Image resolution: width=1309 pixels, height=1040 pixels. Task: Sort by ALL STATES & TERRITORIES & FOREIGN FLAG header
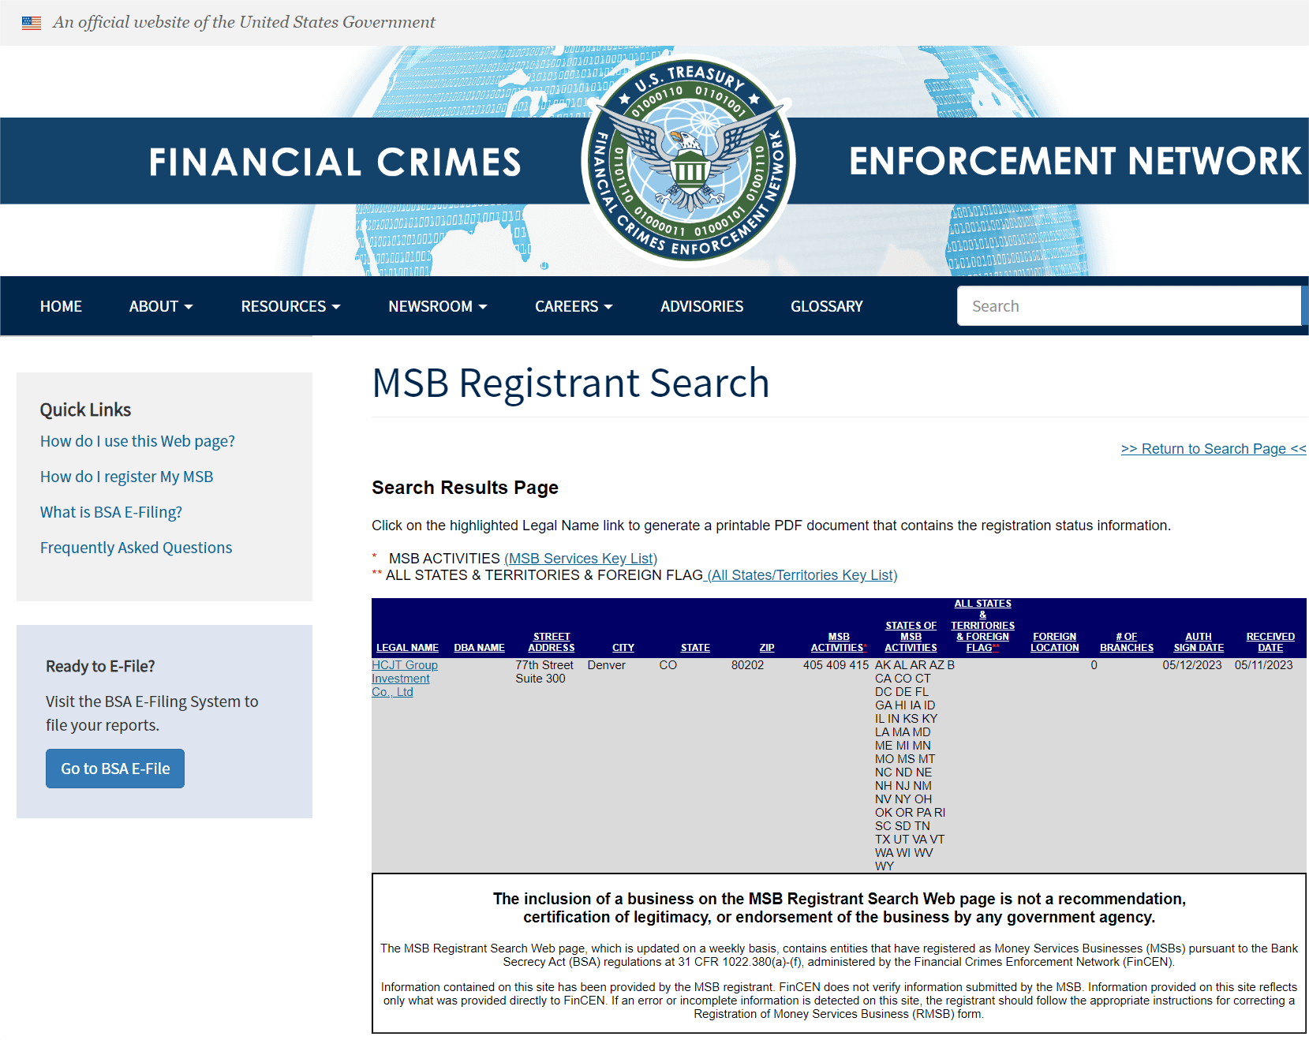(x=983, y=626)
